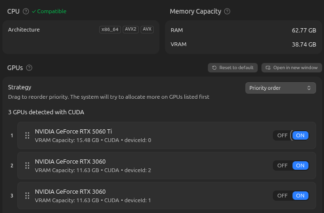
Task: Click GPU priority number 2
Action: [12, 166]
